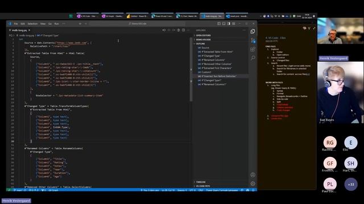Click the round icon in editor toolbar
This screenshot has height=204, width=364.
tap(179, 30)
